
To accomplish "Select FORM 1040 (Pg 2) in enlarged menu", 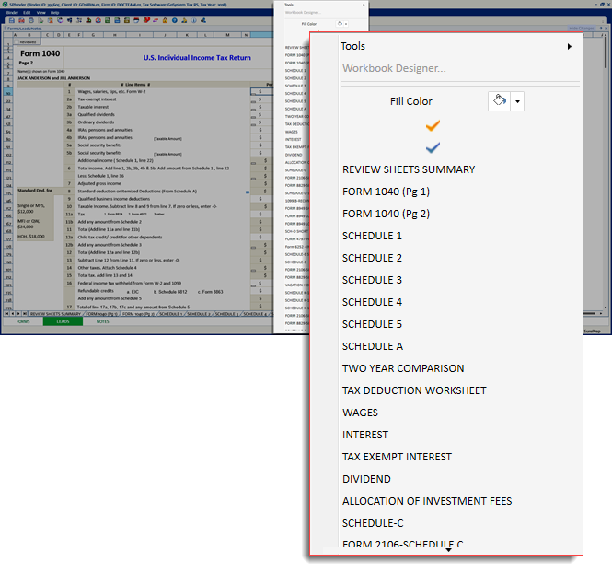I will click(x=386, y=214).
